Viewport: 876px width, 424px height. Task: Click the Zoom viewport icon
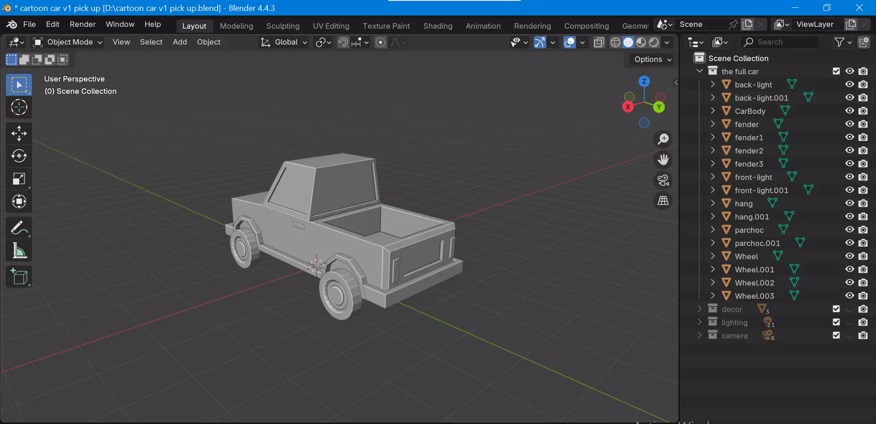pos(663,139)
